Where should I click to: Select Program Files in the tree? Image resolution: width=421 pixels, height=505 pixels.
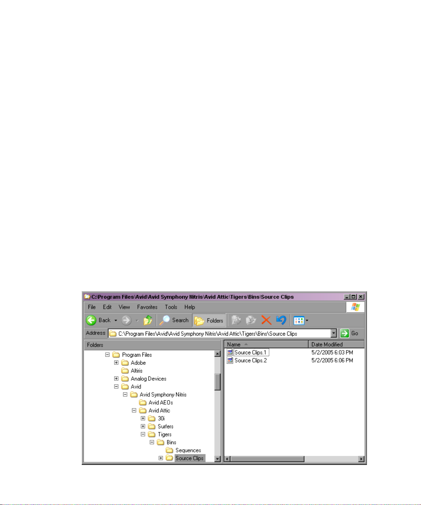[x=137, y=355]
